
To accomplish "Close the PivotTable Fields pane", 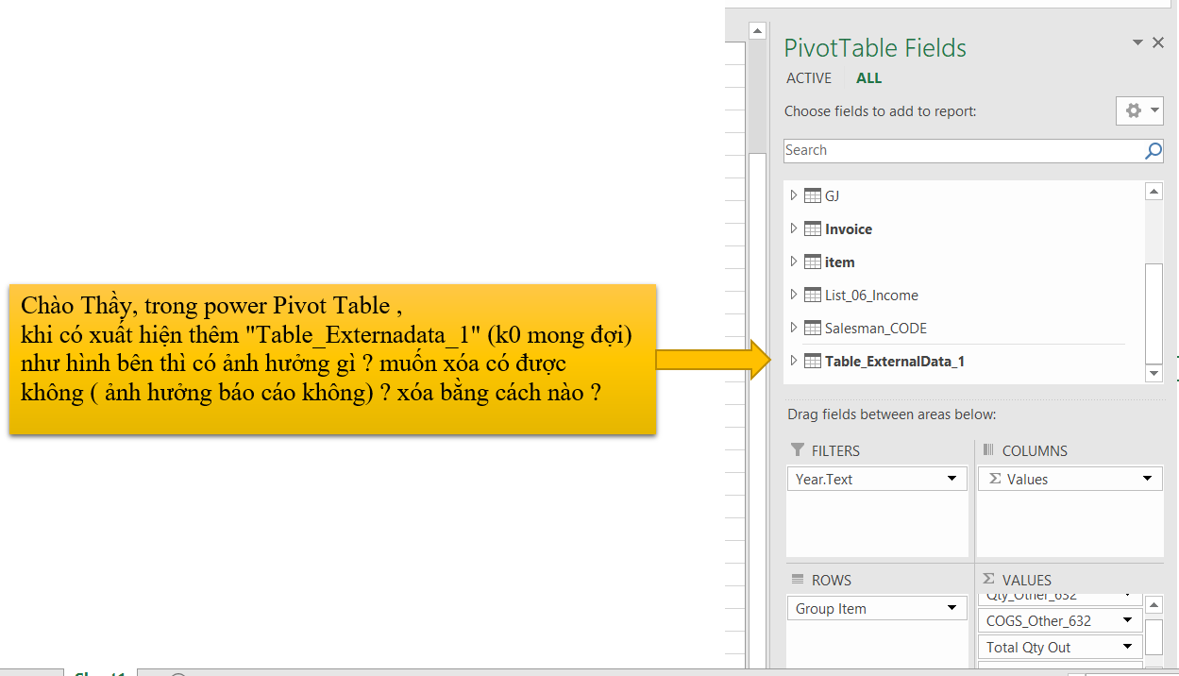I will click(1158, 42).
